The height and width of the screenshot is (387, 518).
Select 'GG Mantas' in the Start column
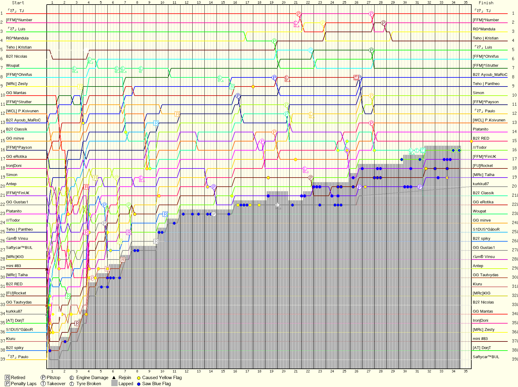(16, 93)
